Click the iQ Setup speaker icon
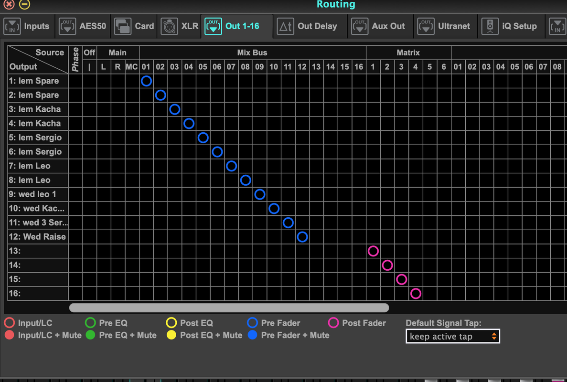567x382 pixels. click(490, 26)
